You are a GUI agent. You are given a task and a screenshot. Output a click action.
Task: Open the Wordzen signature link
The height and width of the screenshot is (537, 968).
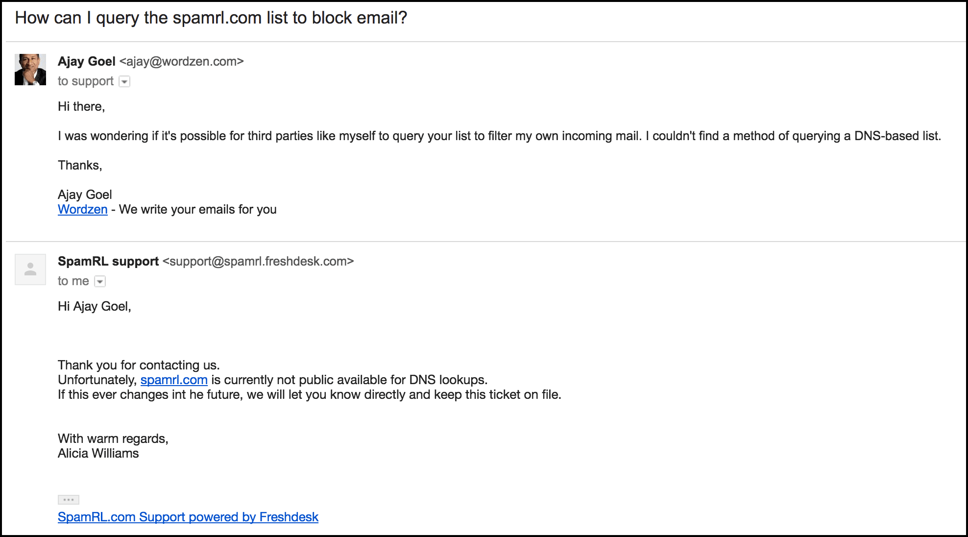[82, 210]
